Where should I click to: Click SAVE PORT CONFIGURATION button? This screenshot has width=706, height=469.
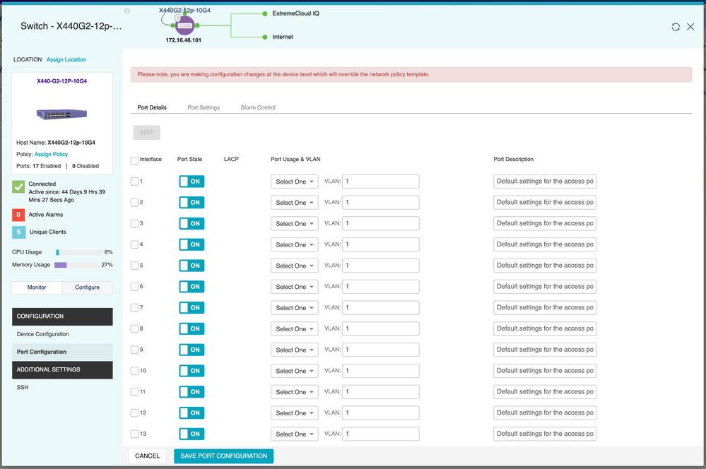(x=224, y=456)
